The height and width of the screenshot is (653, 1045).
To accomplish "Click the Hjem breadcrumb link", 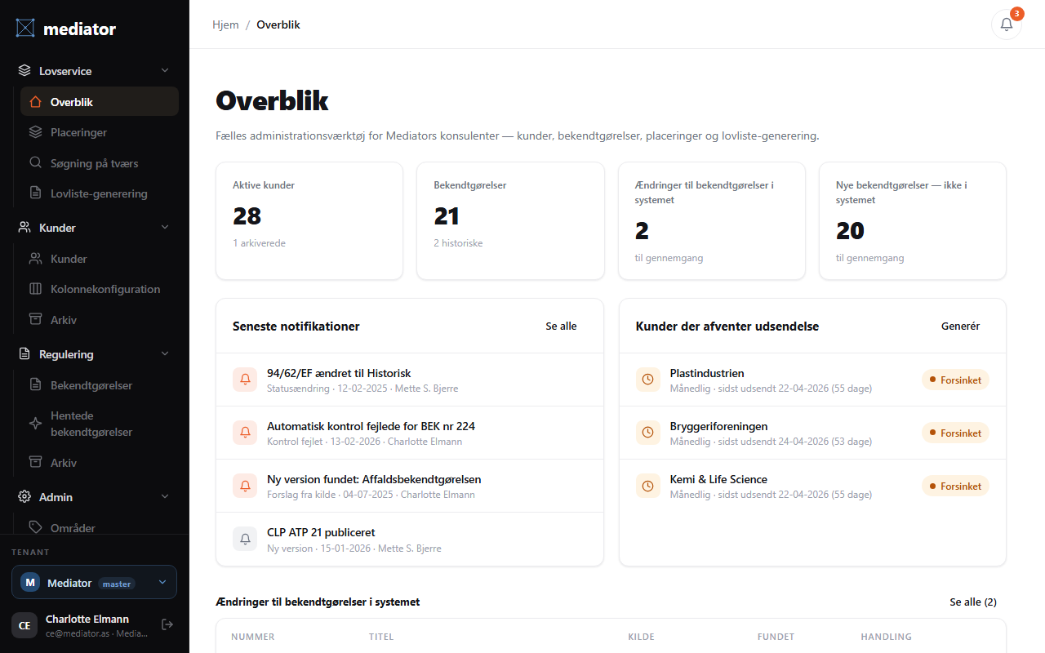I will [225, 24].
